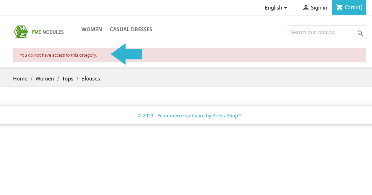372x195 pixels.
Task: Select Tops in the breadcrumb trail
Action: pos(67,79)
